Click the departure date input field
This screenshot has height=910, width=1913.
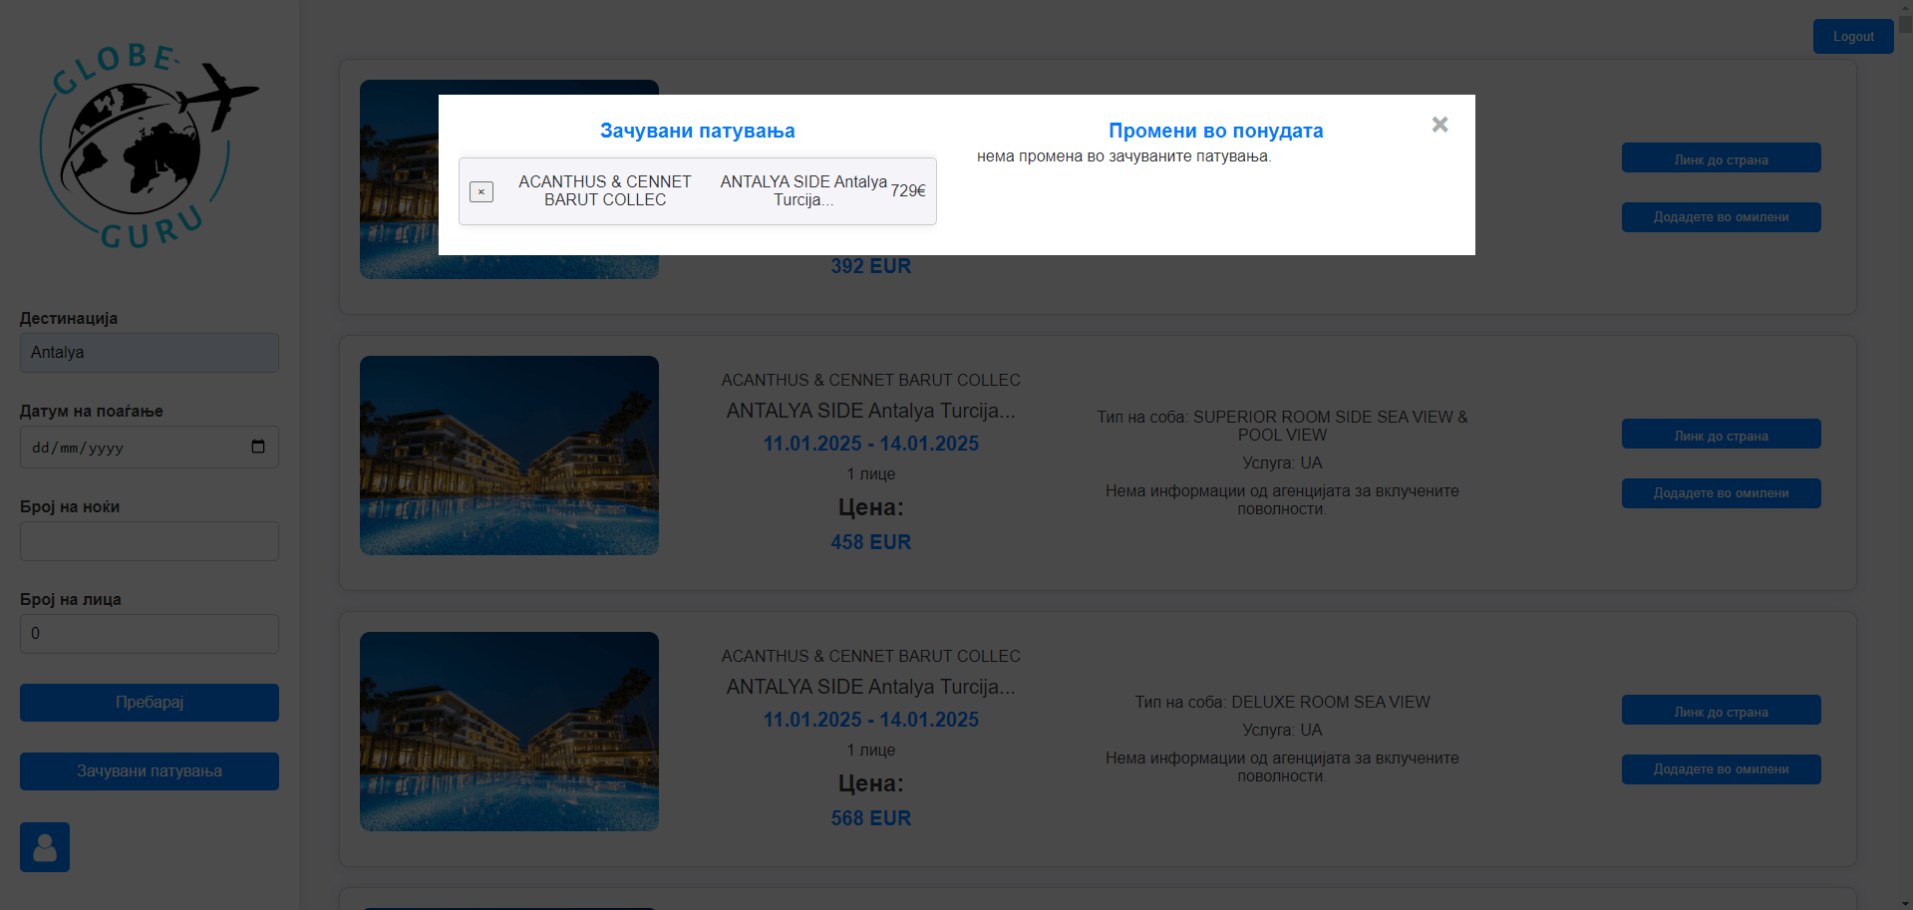coord(130,448)
